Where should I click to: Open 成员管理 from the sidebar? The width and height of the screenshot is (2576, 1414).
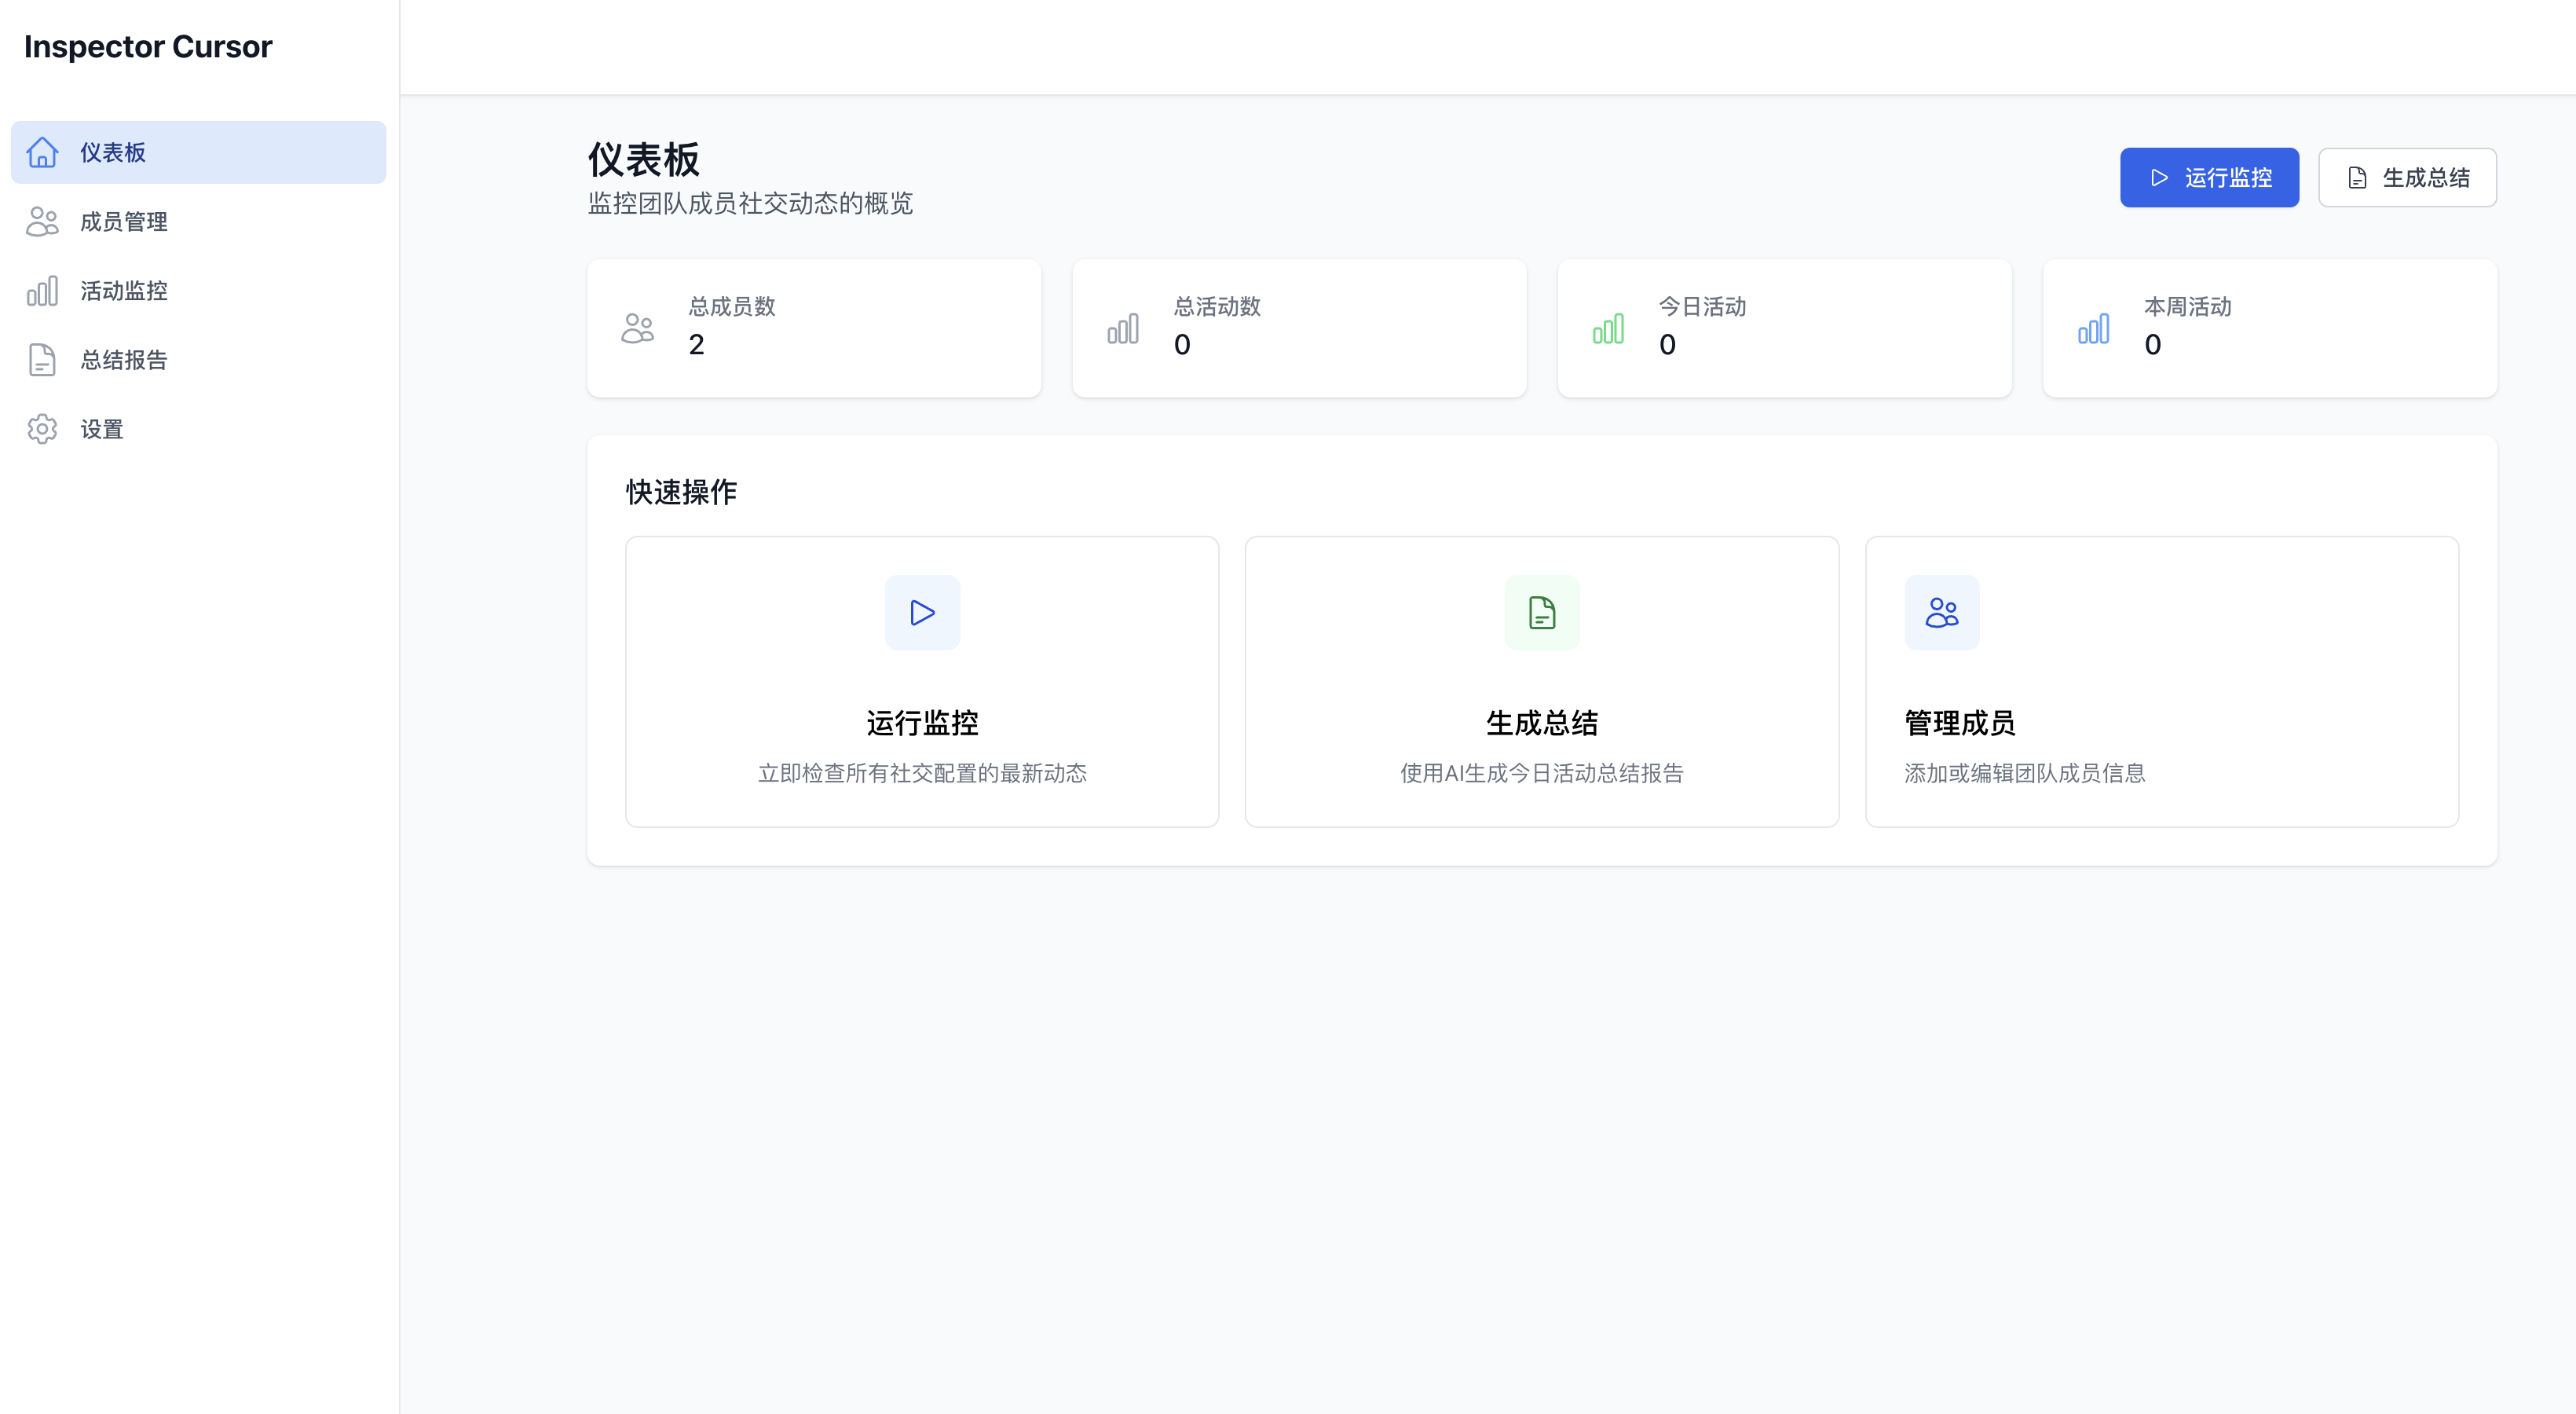point(125,221)
